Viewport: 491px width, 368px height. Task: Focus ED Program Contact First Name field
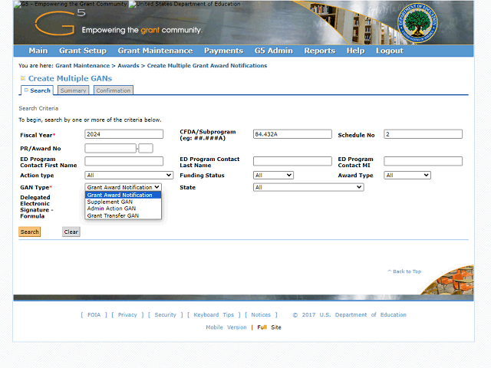[124, 161]
